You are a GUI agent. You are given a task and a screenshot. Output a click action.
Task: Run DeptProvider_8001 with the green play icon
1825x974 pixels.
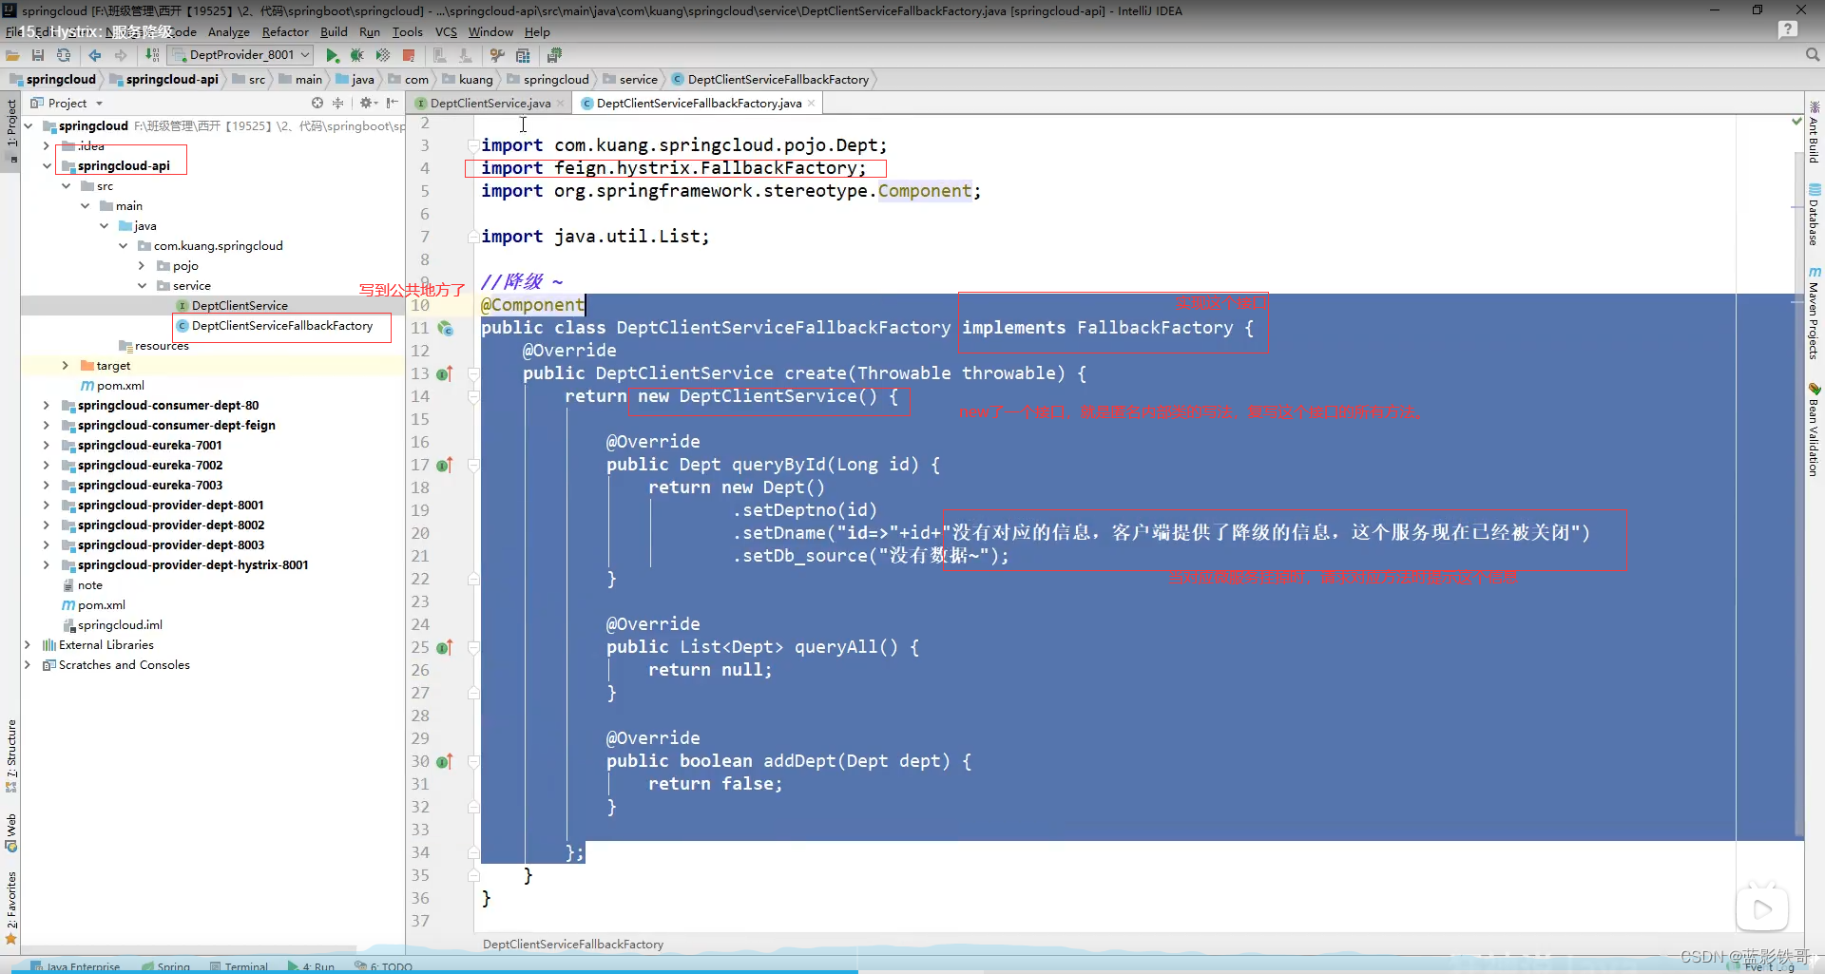[x=333, y=55]
